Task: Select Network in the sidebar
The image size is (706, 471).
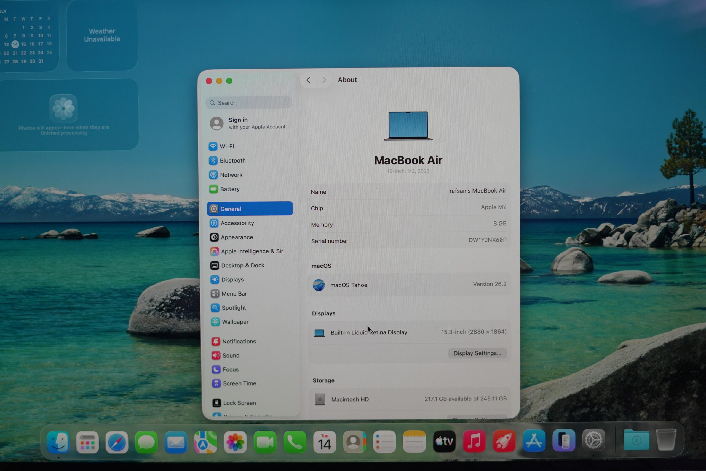Action: pyautogui.click(x=250, y=175)
